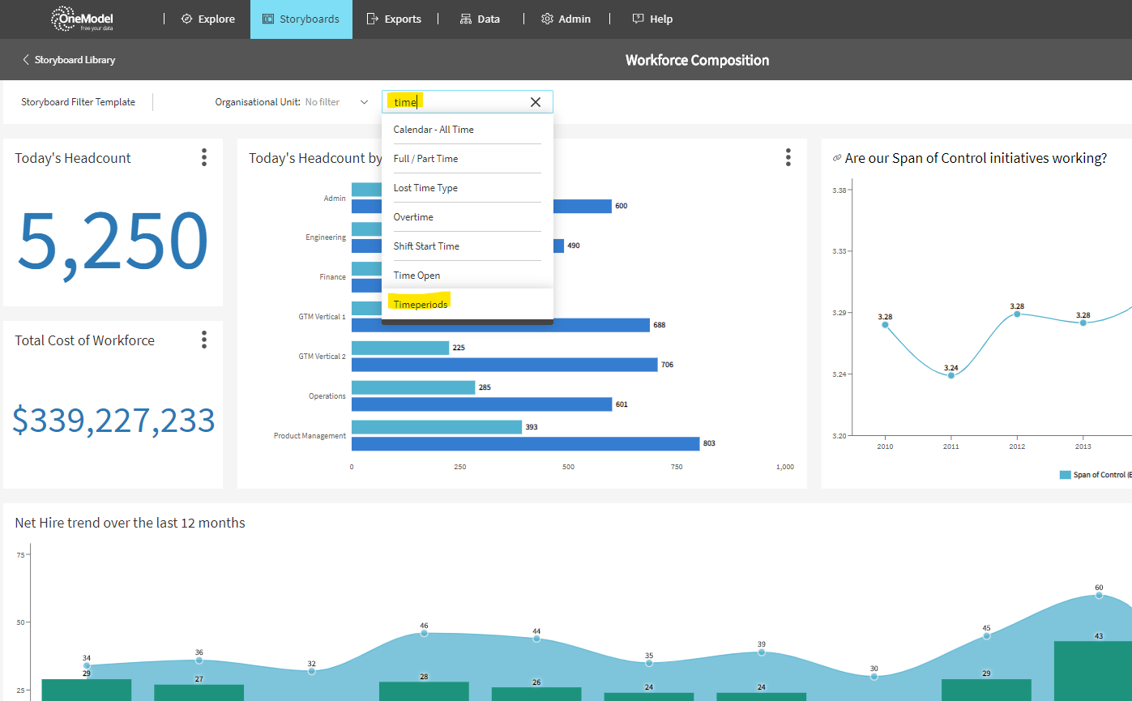Open the Help menu
The width and height of the screenshot is (1132, 701).
(x=652, y=19)
